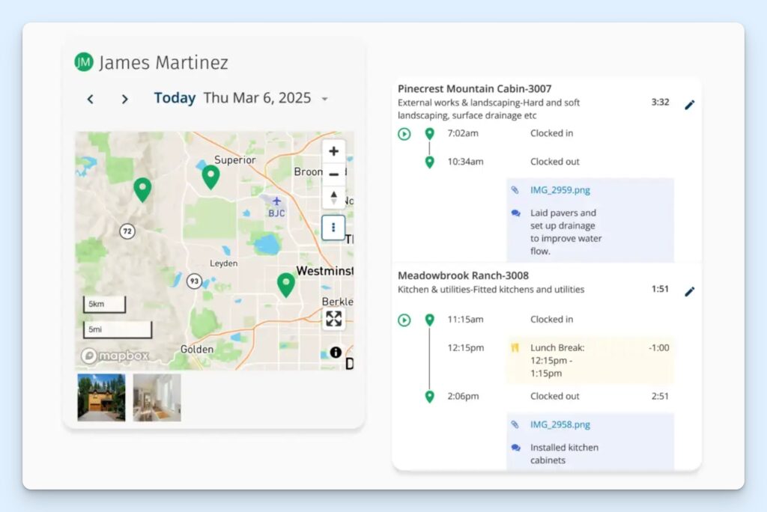Click the JM avatar for James Martinez

pos(83,63)
